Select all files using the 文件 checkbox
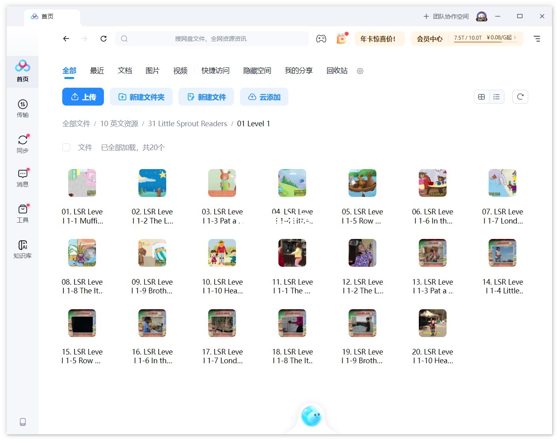Image resolution: width=560 pixels, height=443 pixels. 66,147
